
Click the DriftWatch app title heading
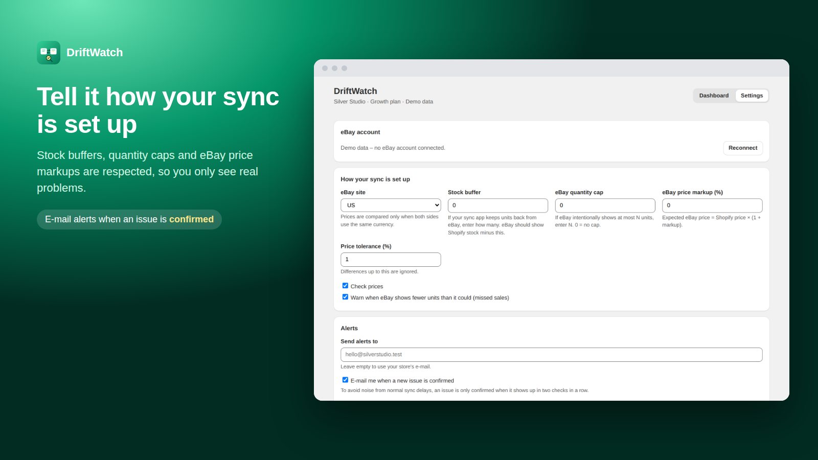pyautogui.click(x=355, y=91)
